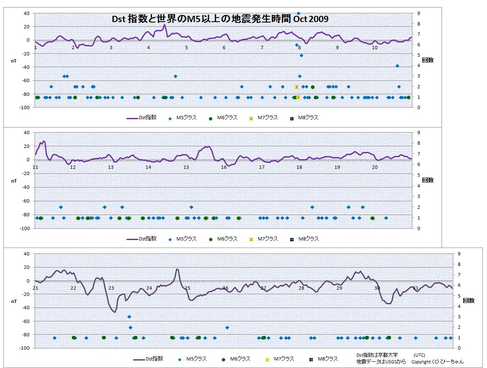Click the blue M5クラス legend diamond in bottom chart
Screen dimensions: 487x368
click(180, 359)
